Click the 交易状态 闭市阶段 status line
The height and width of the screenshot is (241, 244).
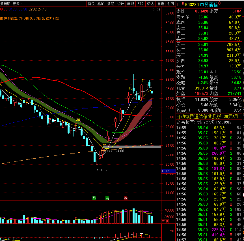click(204, 122)
